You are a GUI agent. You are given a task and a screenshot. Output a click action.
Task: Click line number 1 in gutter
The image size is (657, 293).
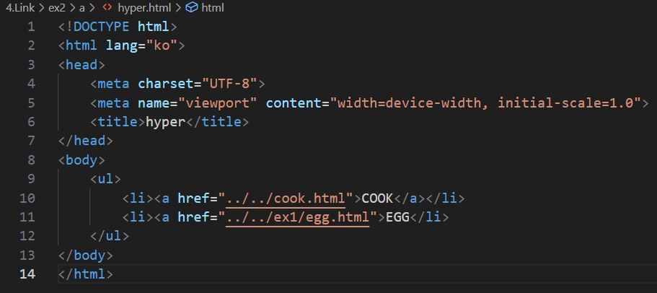point(32,27)
